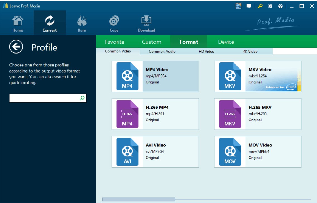Open the Custom profiles section

click(x=151, y=42)
